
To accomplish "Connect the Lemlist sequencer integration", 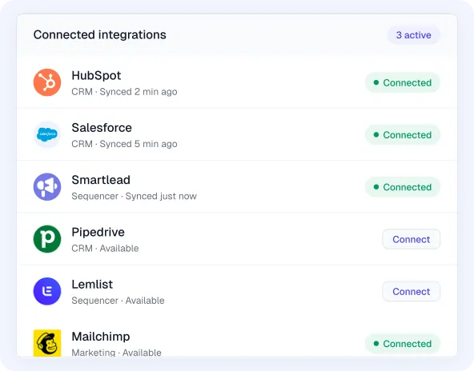I will click(411, 291).
